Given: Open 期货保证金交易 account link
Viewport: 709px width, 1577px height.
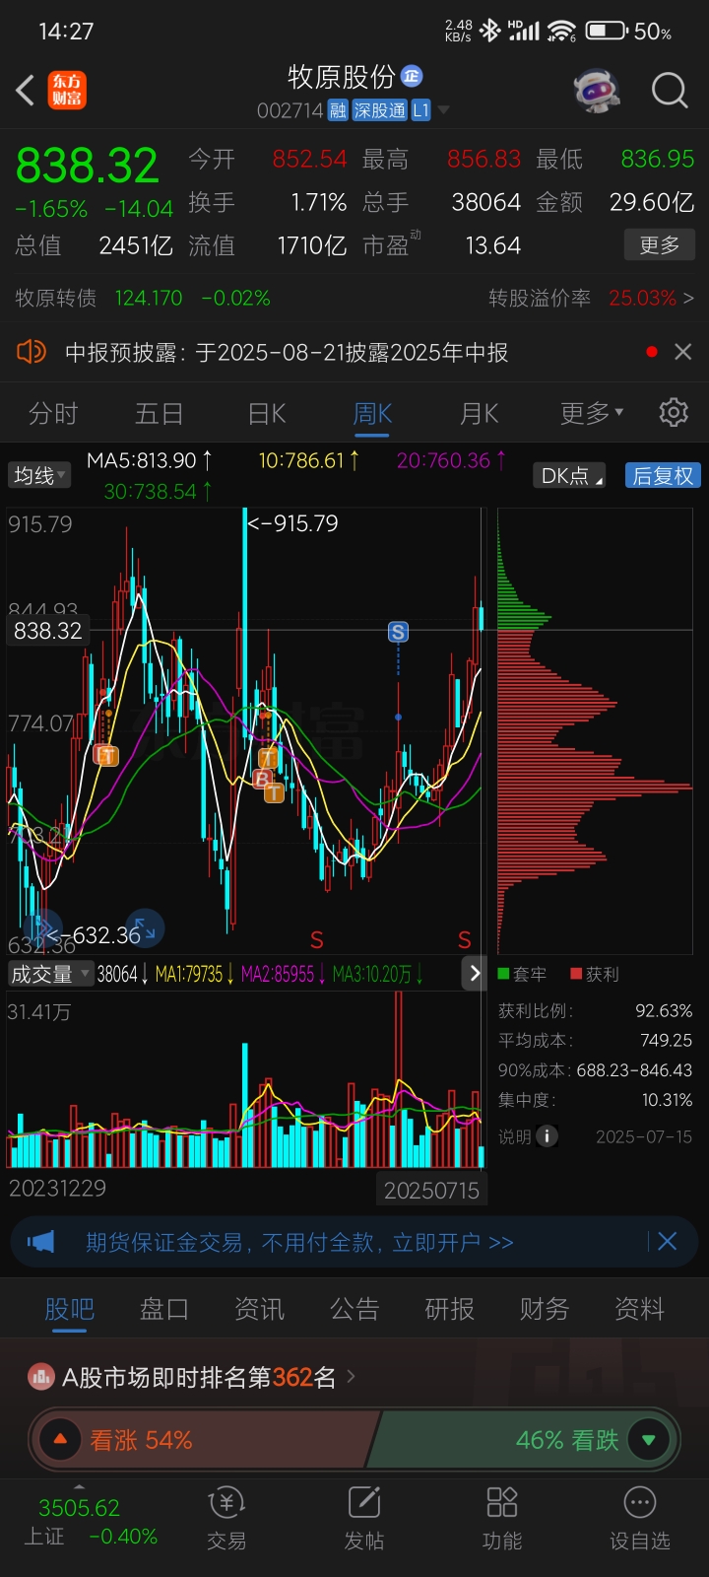Looking at the screenshot, I should [x=299, y=1242].
